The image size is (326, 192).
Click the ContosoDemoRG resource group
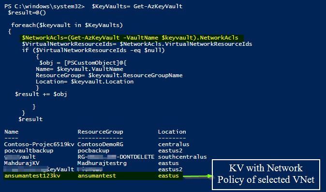pos(100,144)
